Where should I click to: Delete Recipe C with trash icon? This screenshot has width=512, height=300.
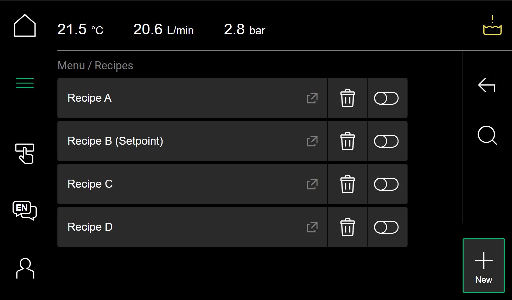point(347,184)
